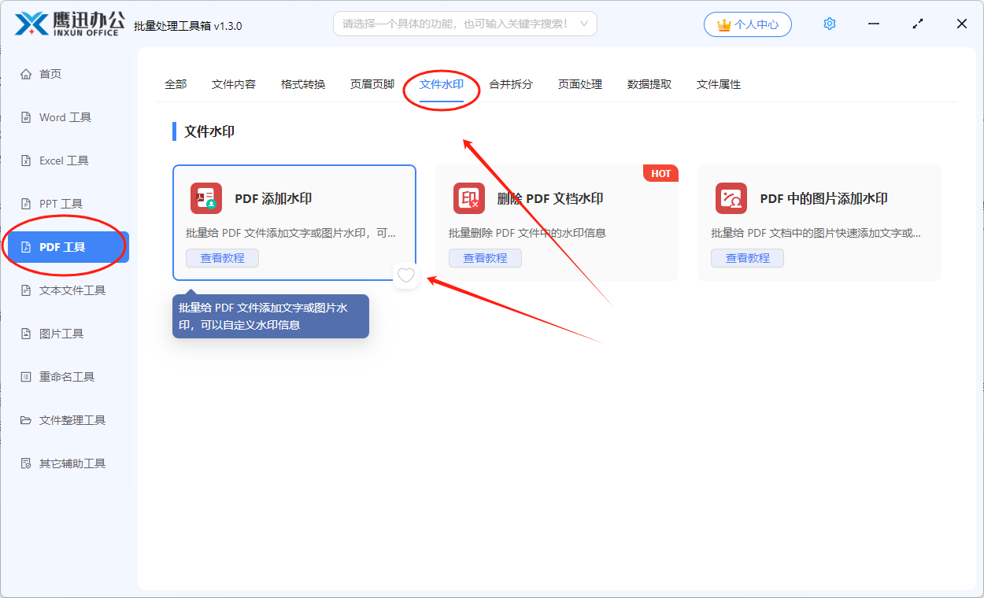Screen dimensions: 984x598
Task: Click the PDF 中的图片添加水印 icon
Action: pyautogui.click(x=731, y=198)
